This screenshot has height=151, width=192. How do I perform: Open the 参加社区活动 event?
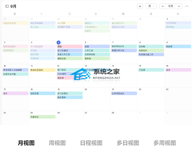(43, 70)
